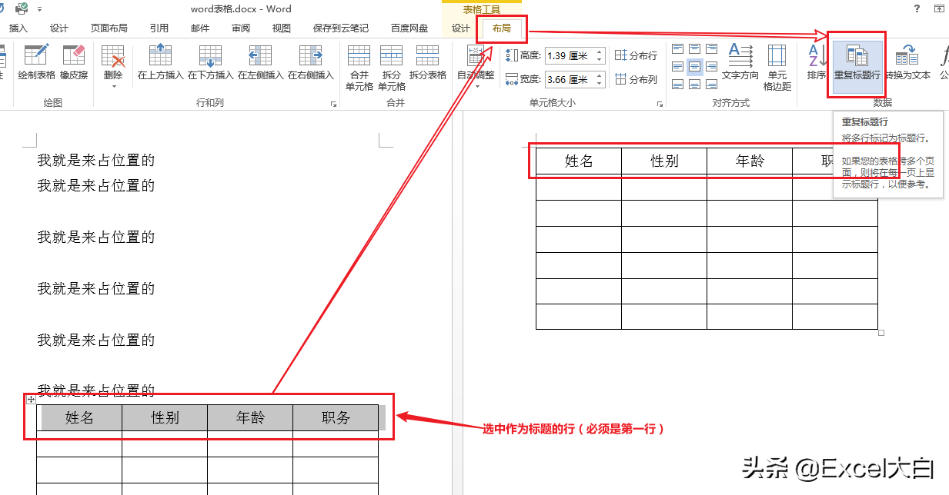Click the 年龄 header cell in left table

click(x=250, y=417)
